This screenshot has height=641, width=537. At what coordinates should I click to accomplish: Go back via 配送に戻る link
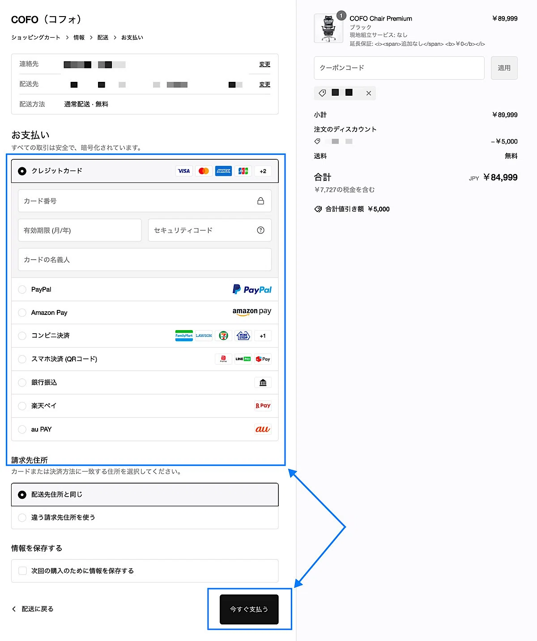[33, 609]
